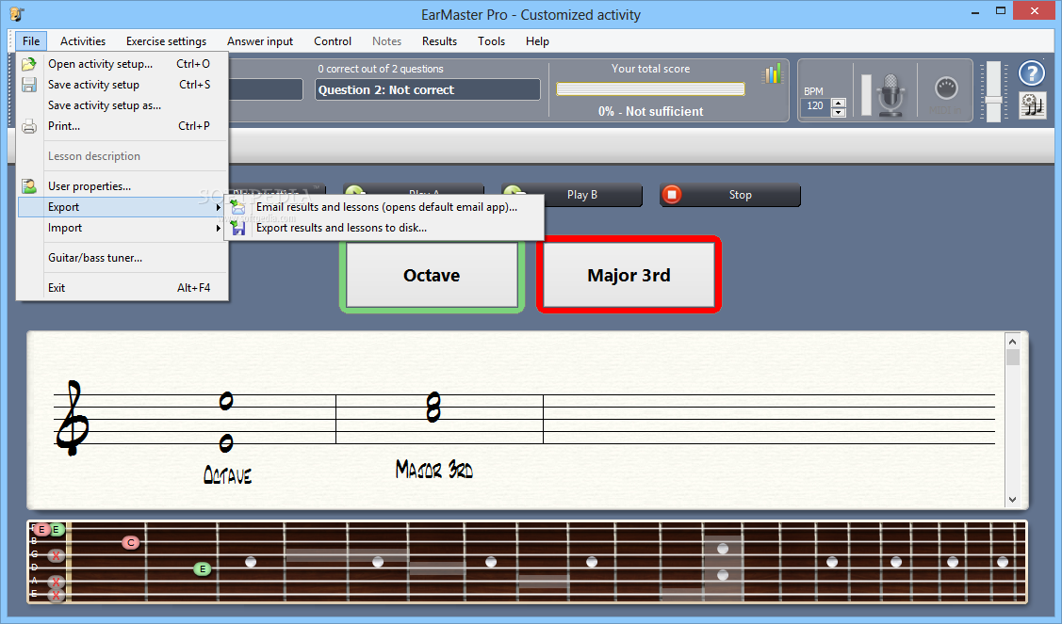Select the Octave answer button
This screenshot has height=624, width=1062.
[432, 276]
